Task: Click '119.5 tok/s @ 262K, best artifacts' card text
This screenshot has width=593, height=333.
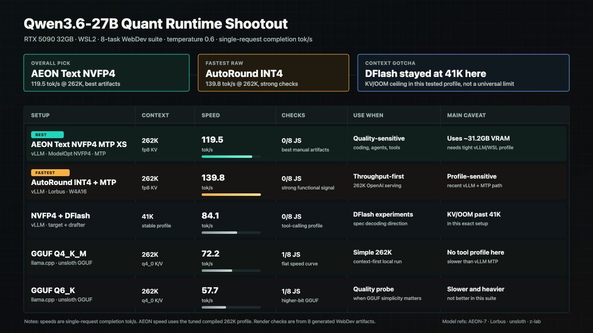Action: coord(76,84)
